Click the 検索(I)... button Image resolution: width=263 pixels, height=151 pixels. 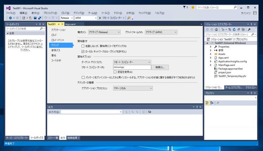pos(160,67)
